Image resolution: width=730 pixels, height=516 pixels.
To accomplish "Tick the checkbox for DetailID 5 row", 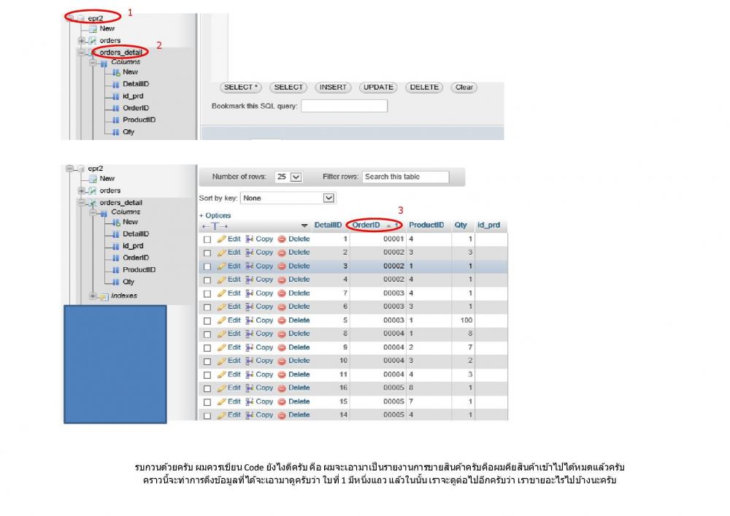I will tap(207, 320).
